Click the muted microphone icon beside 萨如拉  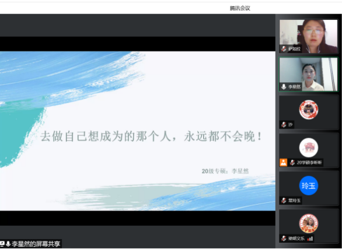click(284, 49)
